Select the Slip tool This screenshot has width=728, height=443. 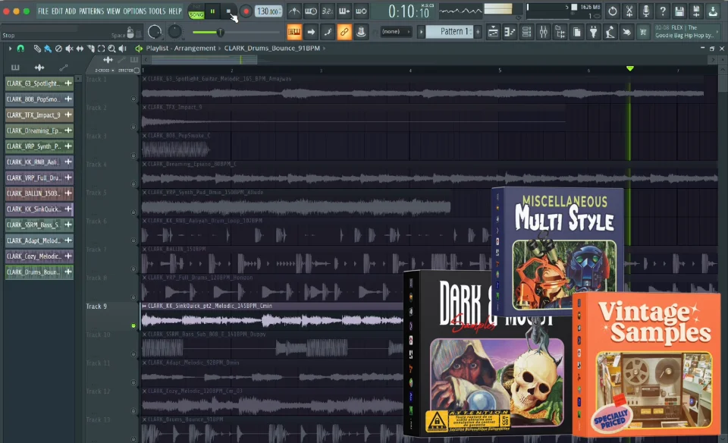pyautogui.click(x=80, y=49)
